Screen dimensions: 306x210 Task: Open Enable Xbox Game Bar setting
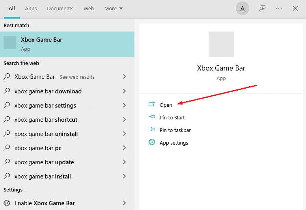(67, 203)
